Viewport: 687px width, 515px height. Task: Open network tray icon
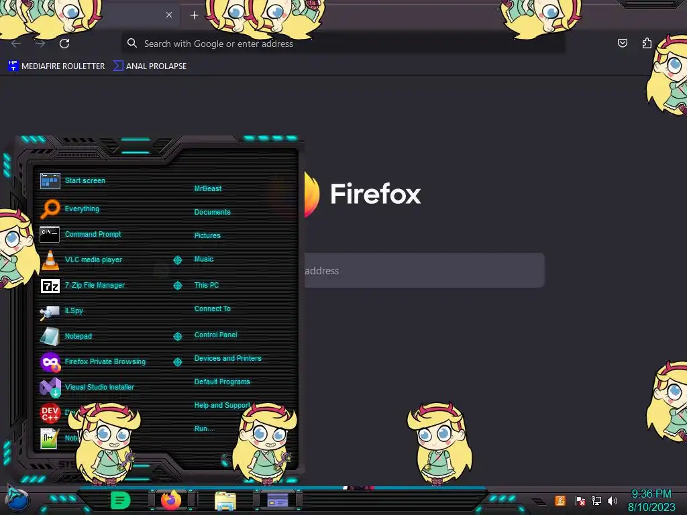(x=596, y=500)
